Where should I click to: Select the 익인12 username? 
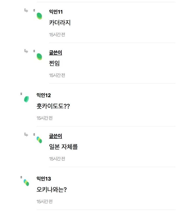[44, 95]
